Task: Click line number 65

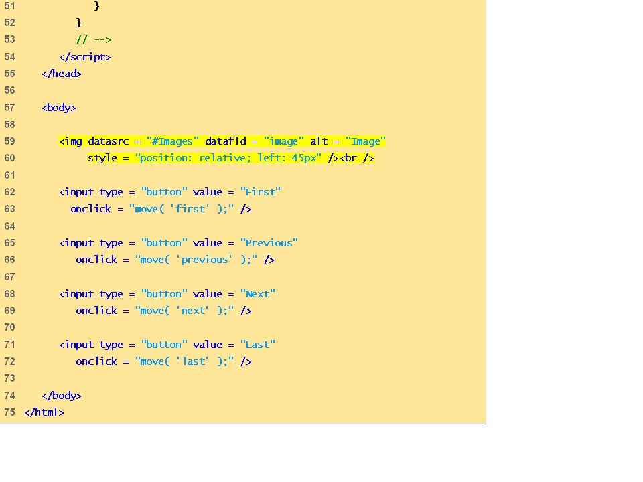Action: click(x=10, y=243)
